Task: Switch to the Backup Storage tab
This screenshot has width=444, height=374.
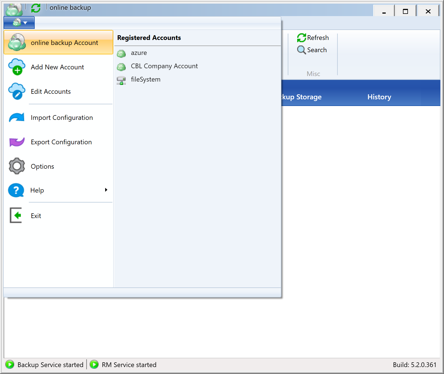Action: click(x=301, y=97)
